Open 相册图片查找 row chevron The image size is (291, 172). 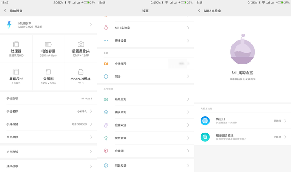click(285, 137)
